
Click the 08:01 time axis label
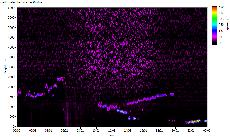pyautogui.click(x=80, y=131)
